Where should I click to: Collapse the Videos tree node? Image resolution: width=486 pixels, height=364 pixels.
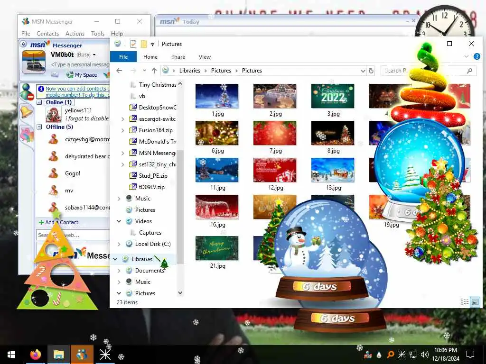(119, 221)
